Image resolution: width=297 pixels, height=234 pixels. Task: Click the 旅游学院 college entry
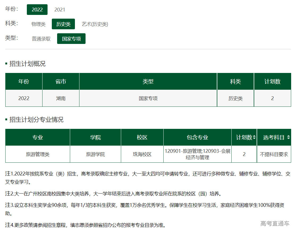tap(95, 154)
